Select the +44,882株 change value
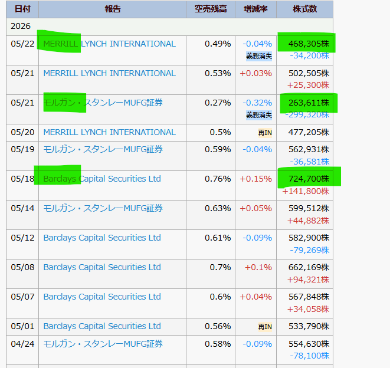The width and height of the screenshot is (390, 368). tap(308, 221)
